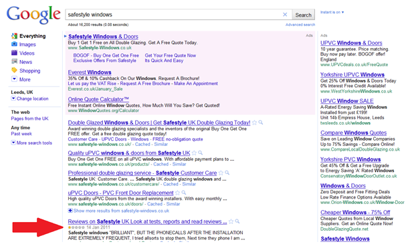The height and width of the screenshot is (250, 414).
Task: Click the Search button
Action: (x=303, y=15)
